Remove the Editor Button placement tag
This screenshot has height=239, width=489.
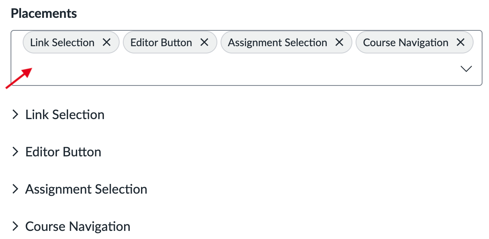204,43
